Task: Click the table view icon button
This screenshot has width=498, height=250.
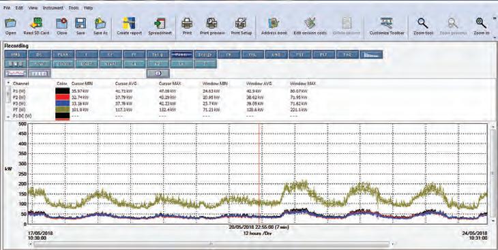Action: (40, 74)
